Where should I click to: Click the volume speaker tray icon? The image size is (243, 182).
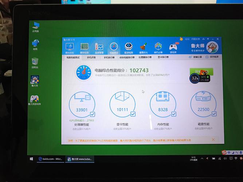(x=225, y=158)
